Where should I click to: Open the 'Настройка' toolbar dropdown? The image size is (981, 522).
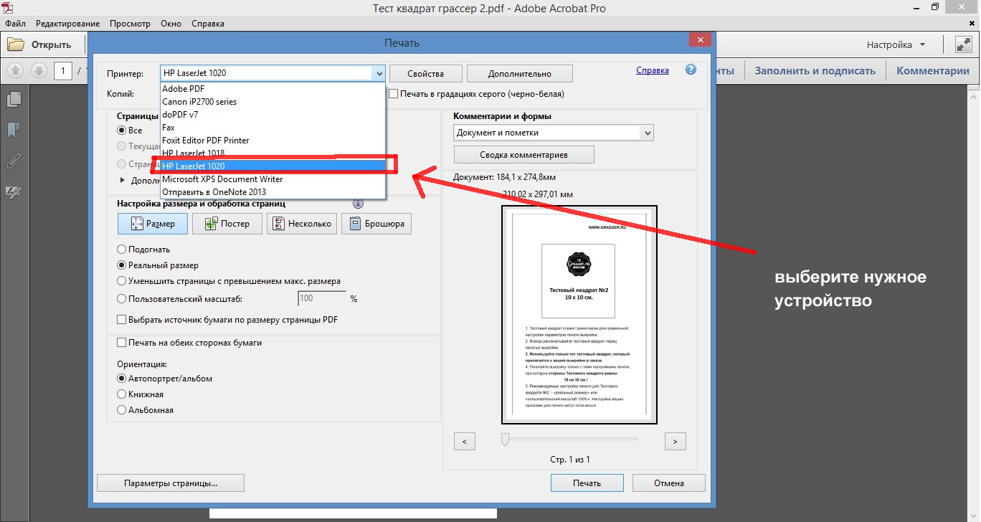(x=896, y=44)
